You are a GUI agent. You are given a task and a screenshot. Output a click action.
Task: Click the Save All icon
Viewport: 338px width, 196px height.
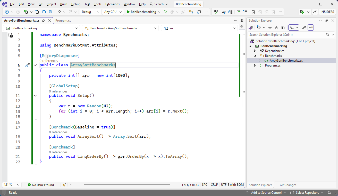50,12
